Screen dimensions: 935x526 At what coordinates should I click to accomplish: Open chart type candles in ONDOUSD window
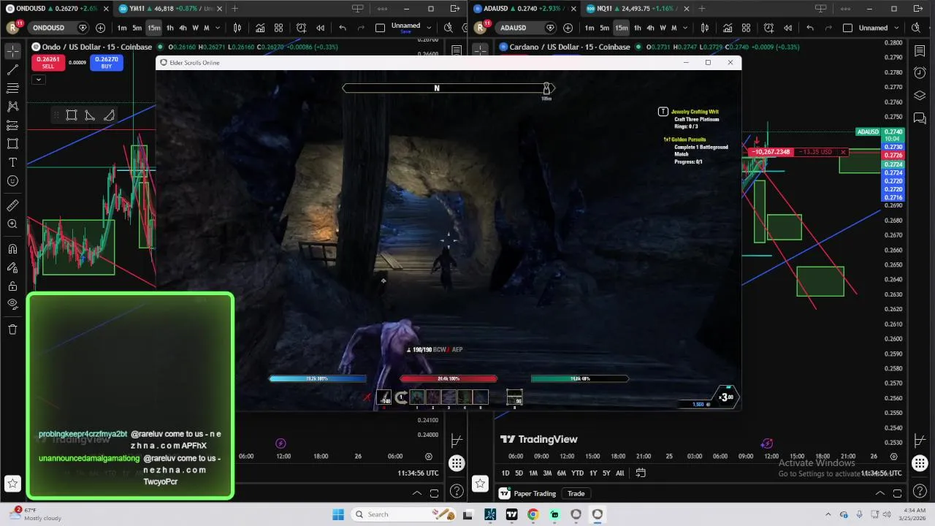pyautogui.click(x=237, y=28)
